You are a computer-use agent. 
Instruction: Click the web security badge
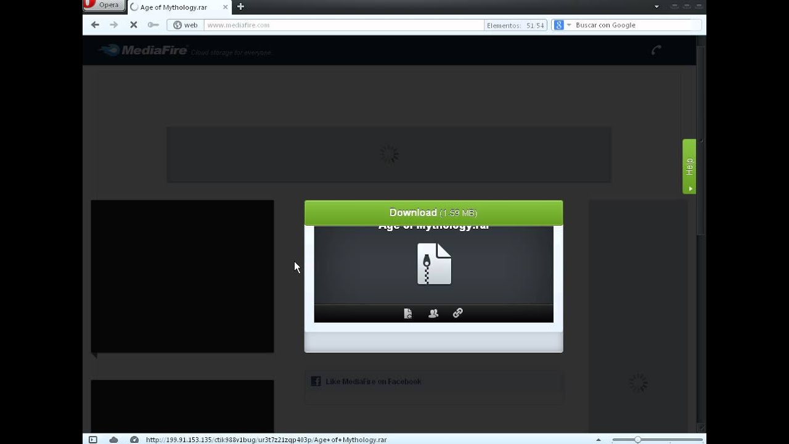click(186, 25)
